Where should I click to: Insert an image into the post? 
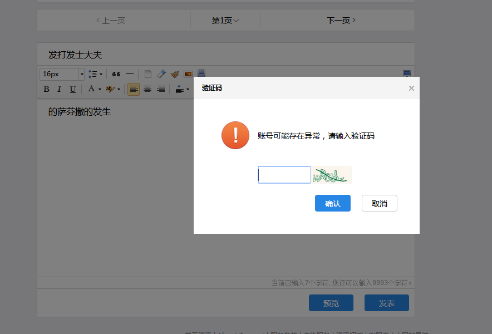188,73
